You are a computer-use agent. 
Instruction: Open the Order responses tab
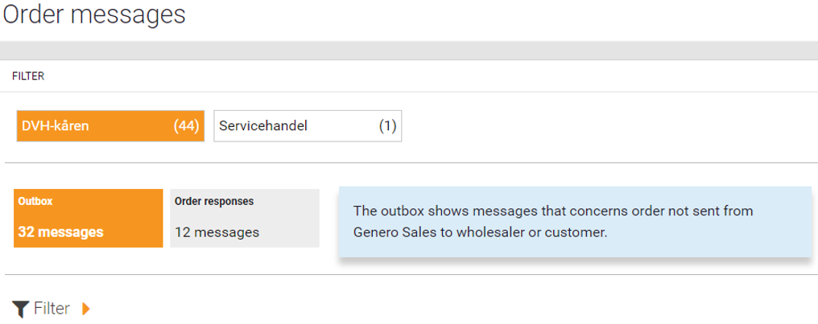coord(244,218)
